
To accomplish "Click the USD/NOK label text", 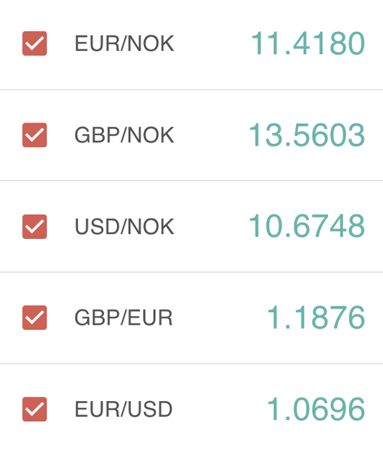I will coord(124,226).
